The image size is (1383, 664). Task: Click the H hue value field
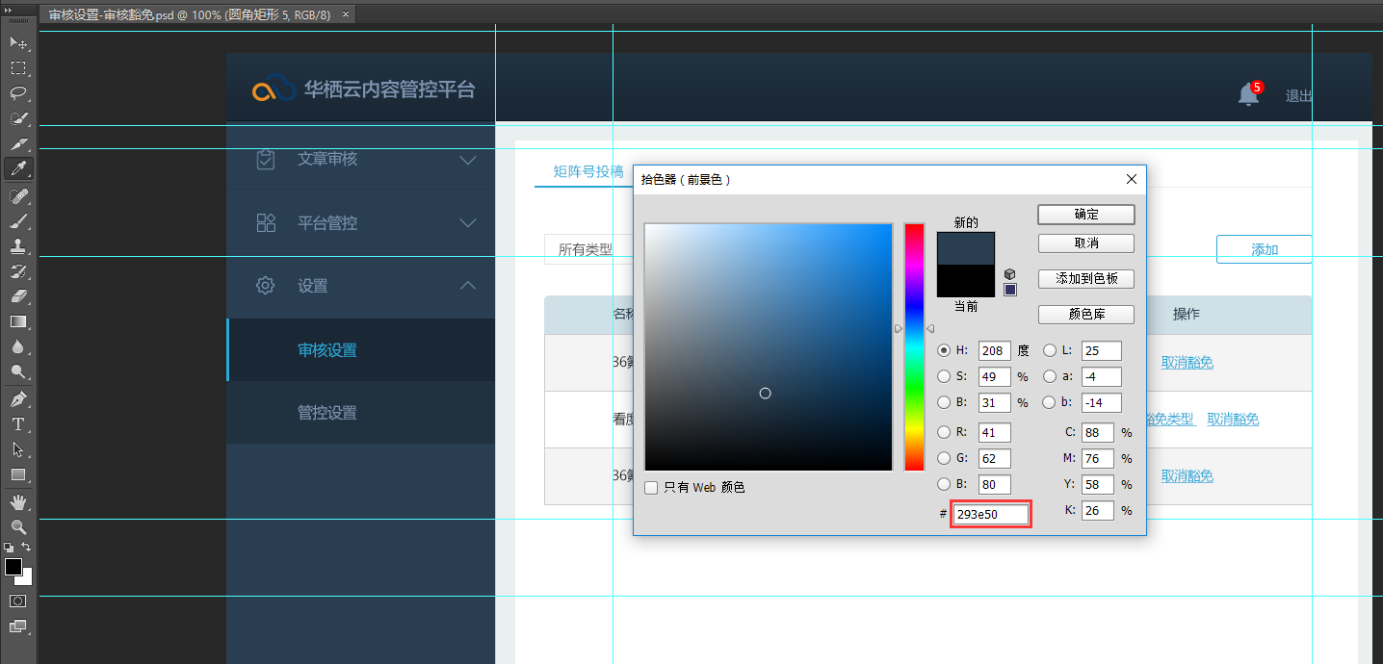[x=994, y=351]
